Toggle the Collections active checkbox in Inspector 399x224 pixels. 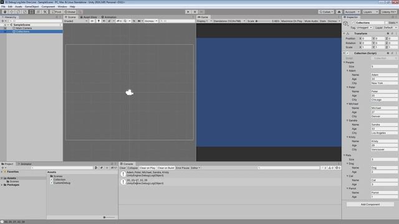(353, 22)
